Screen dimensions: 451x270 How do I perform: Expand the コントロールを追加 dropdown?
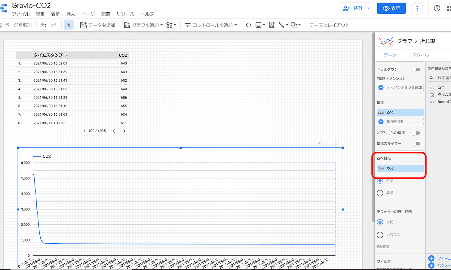(x=235, y=25)
